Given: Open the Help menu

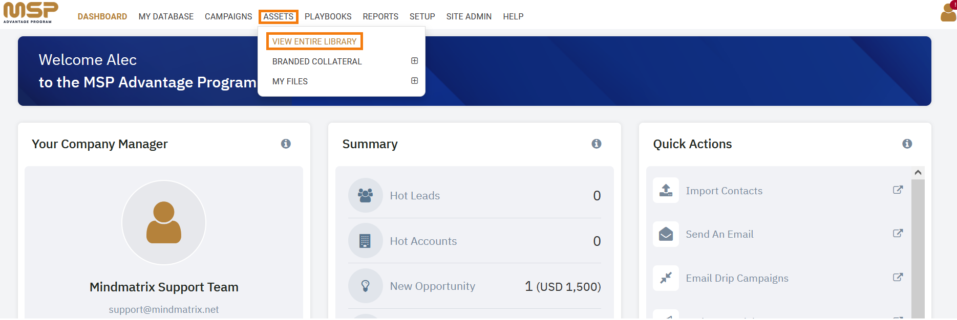Looking at the screenshot, I should [513, 16].
